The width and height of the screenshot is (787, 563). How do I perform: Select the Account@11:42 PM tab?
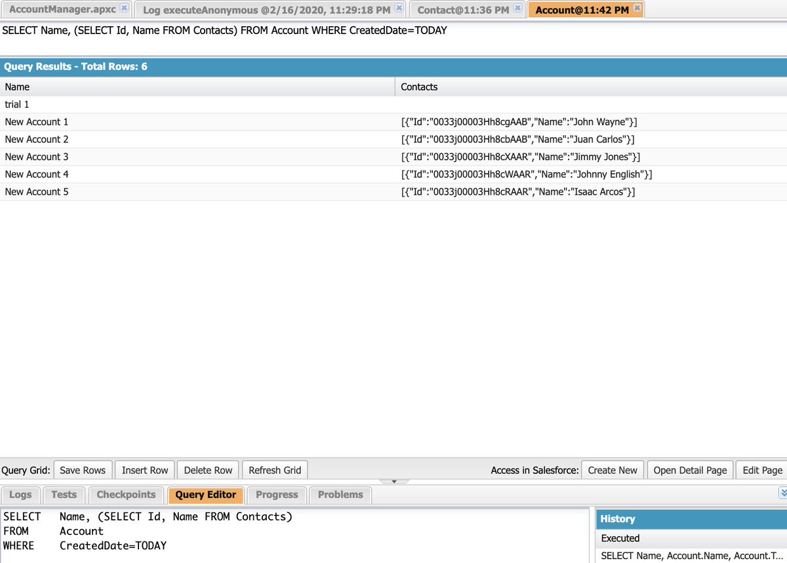[x=582, y=9]
